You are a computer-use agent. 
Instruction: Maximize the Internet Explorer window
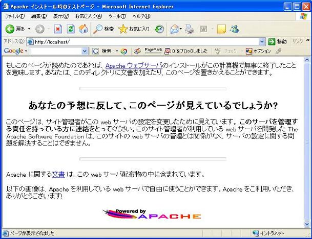(297, 7)
